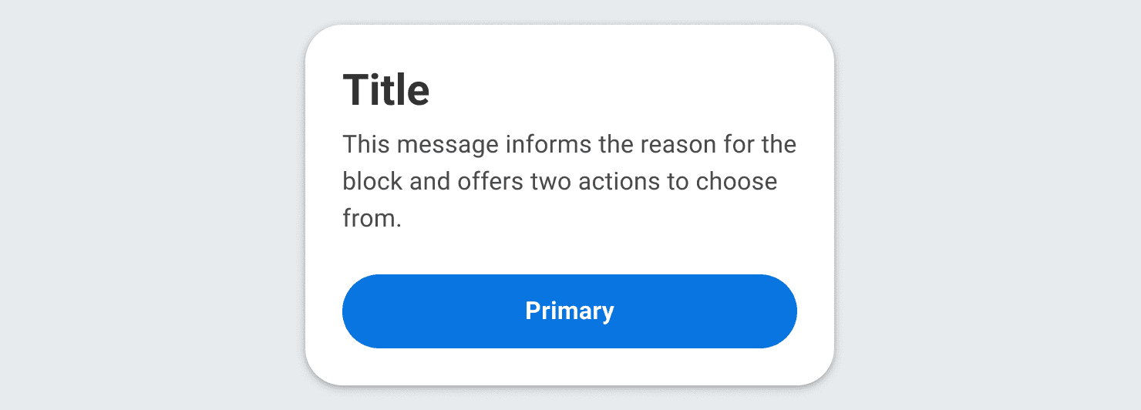
Task: Click the gray backdrop left of the dialog
Action: pyautogui.click(x=154, y=205)
